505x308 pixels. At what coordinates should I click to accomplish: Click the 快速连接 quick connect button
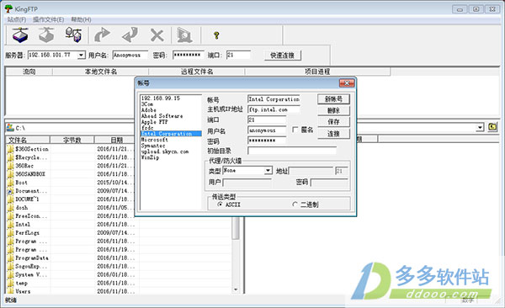282,55
